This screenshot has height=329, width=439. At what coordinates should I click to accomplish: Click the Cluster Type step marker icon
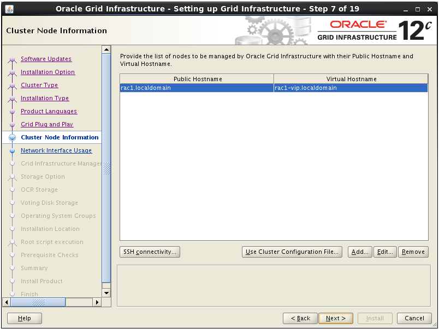[x=13, y=86]
